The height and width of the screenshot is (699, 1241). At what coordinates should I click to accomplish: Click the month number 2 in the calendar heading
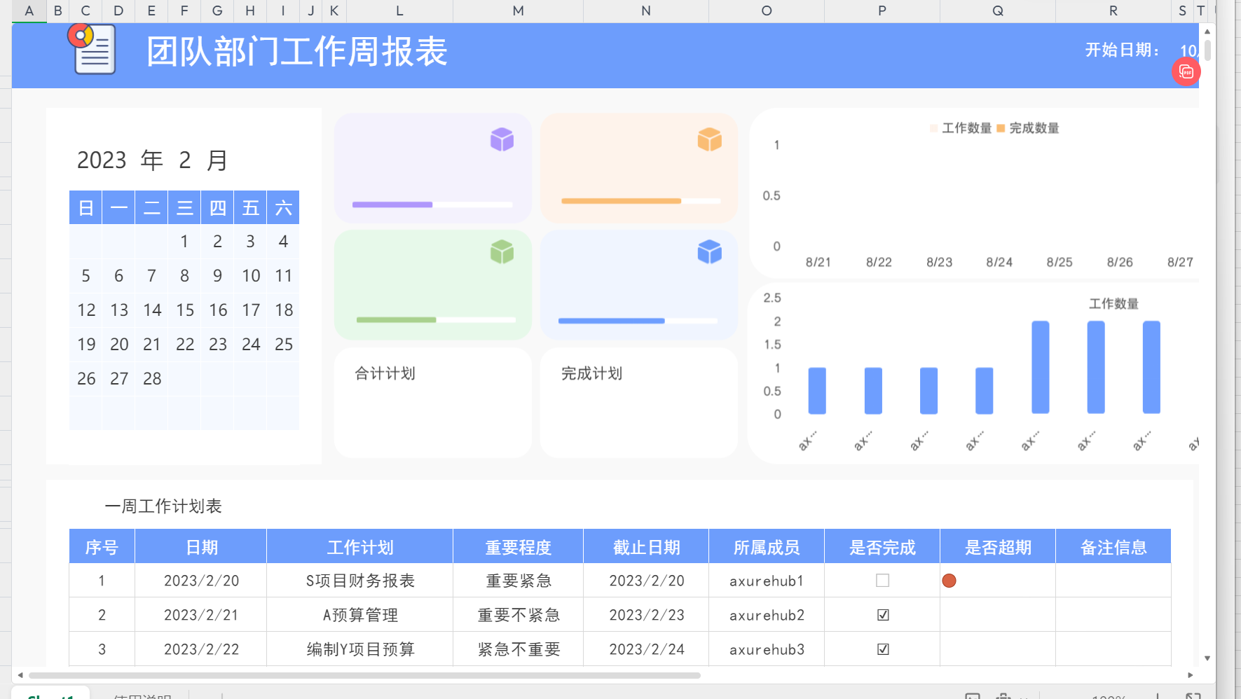point(185,160)
